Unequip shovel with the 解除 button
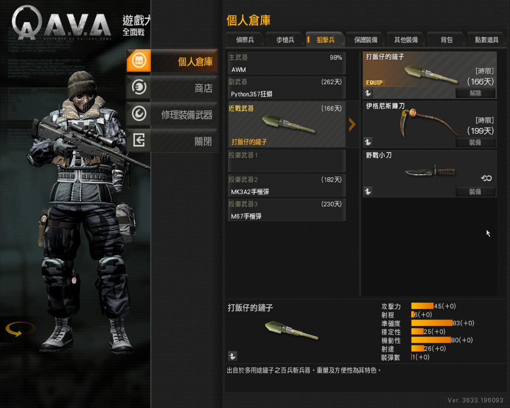Viewport: 510px width, 408px height. click(x=475, y=93)
